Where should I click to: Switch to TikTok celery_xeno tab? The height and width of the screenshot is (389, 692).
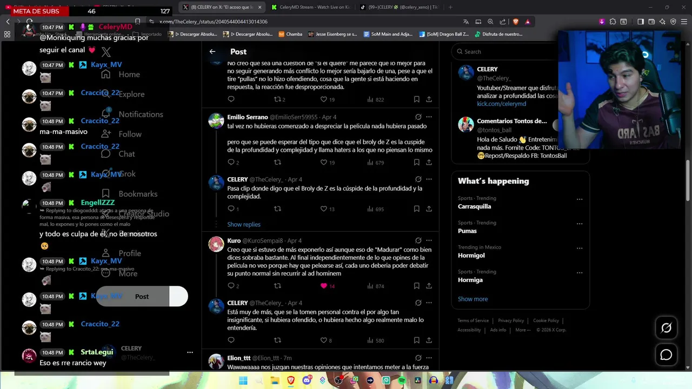click(x=399, y=7)
